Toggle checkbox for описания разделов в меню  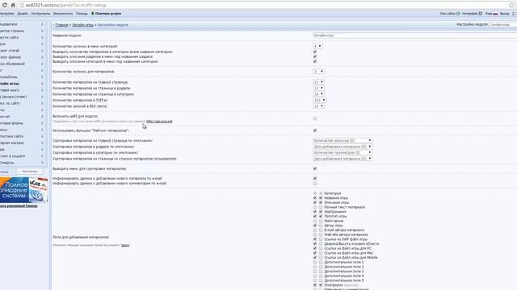point(315,56)
